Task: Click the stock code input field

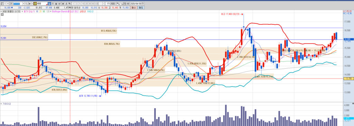Action: pyautogui.click(x=18, y=4)
